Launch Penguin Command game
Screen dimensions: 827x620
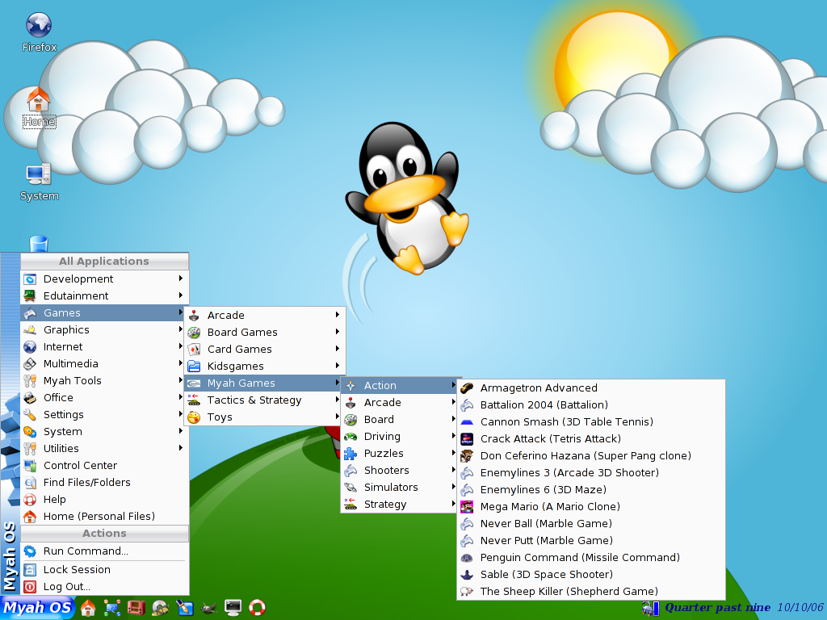point(590,557)
